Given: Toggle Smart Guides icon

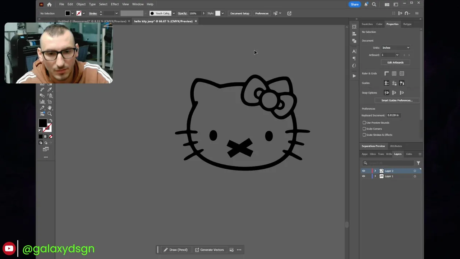Looking at the screenshot, I should point(402,83).
